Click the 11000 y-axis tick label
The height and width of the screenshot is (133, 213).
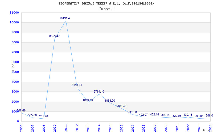click(14, 13)
